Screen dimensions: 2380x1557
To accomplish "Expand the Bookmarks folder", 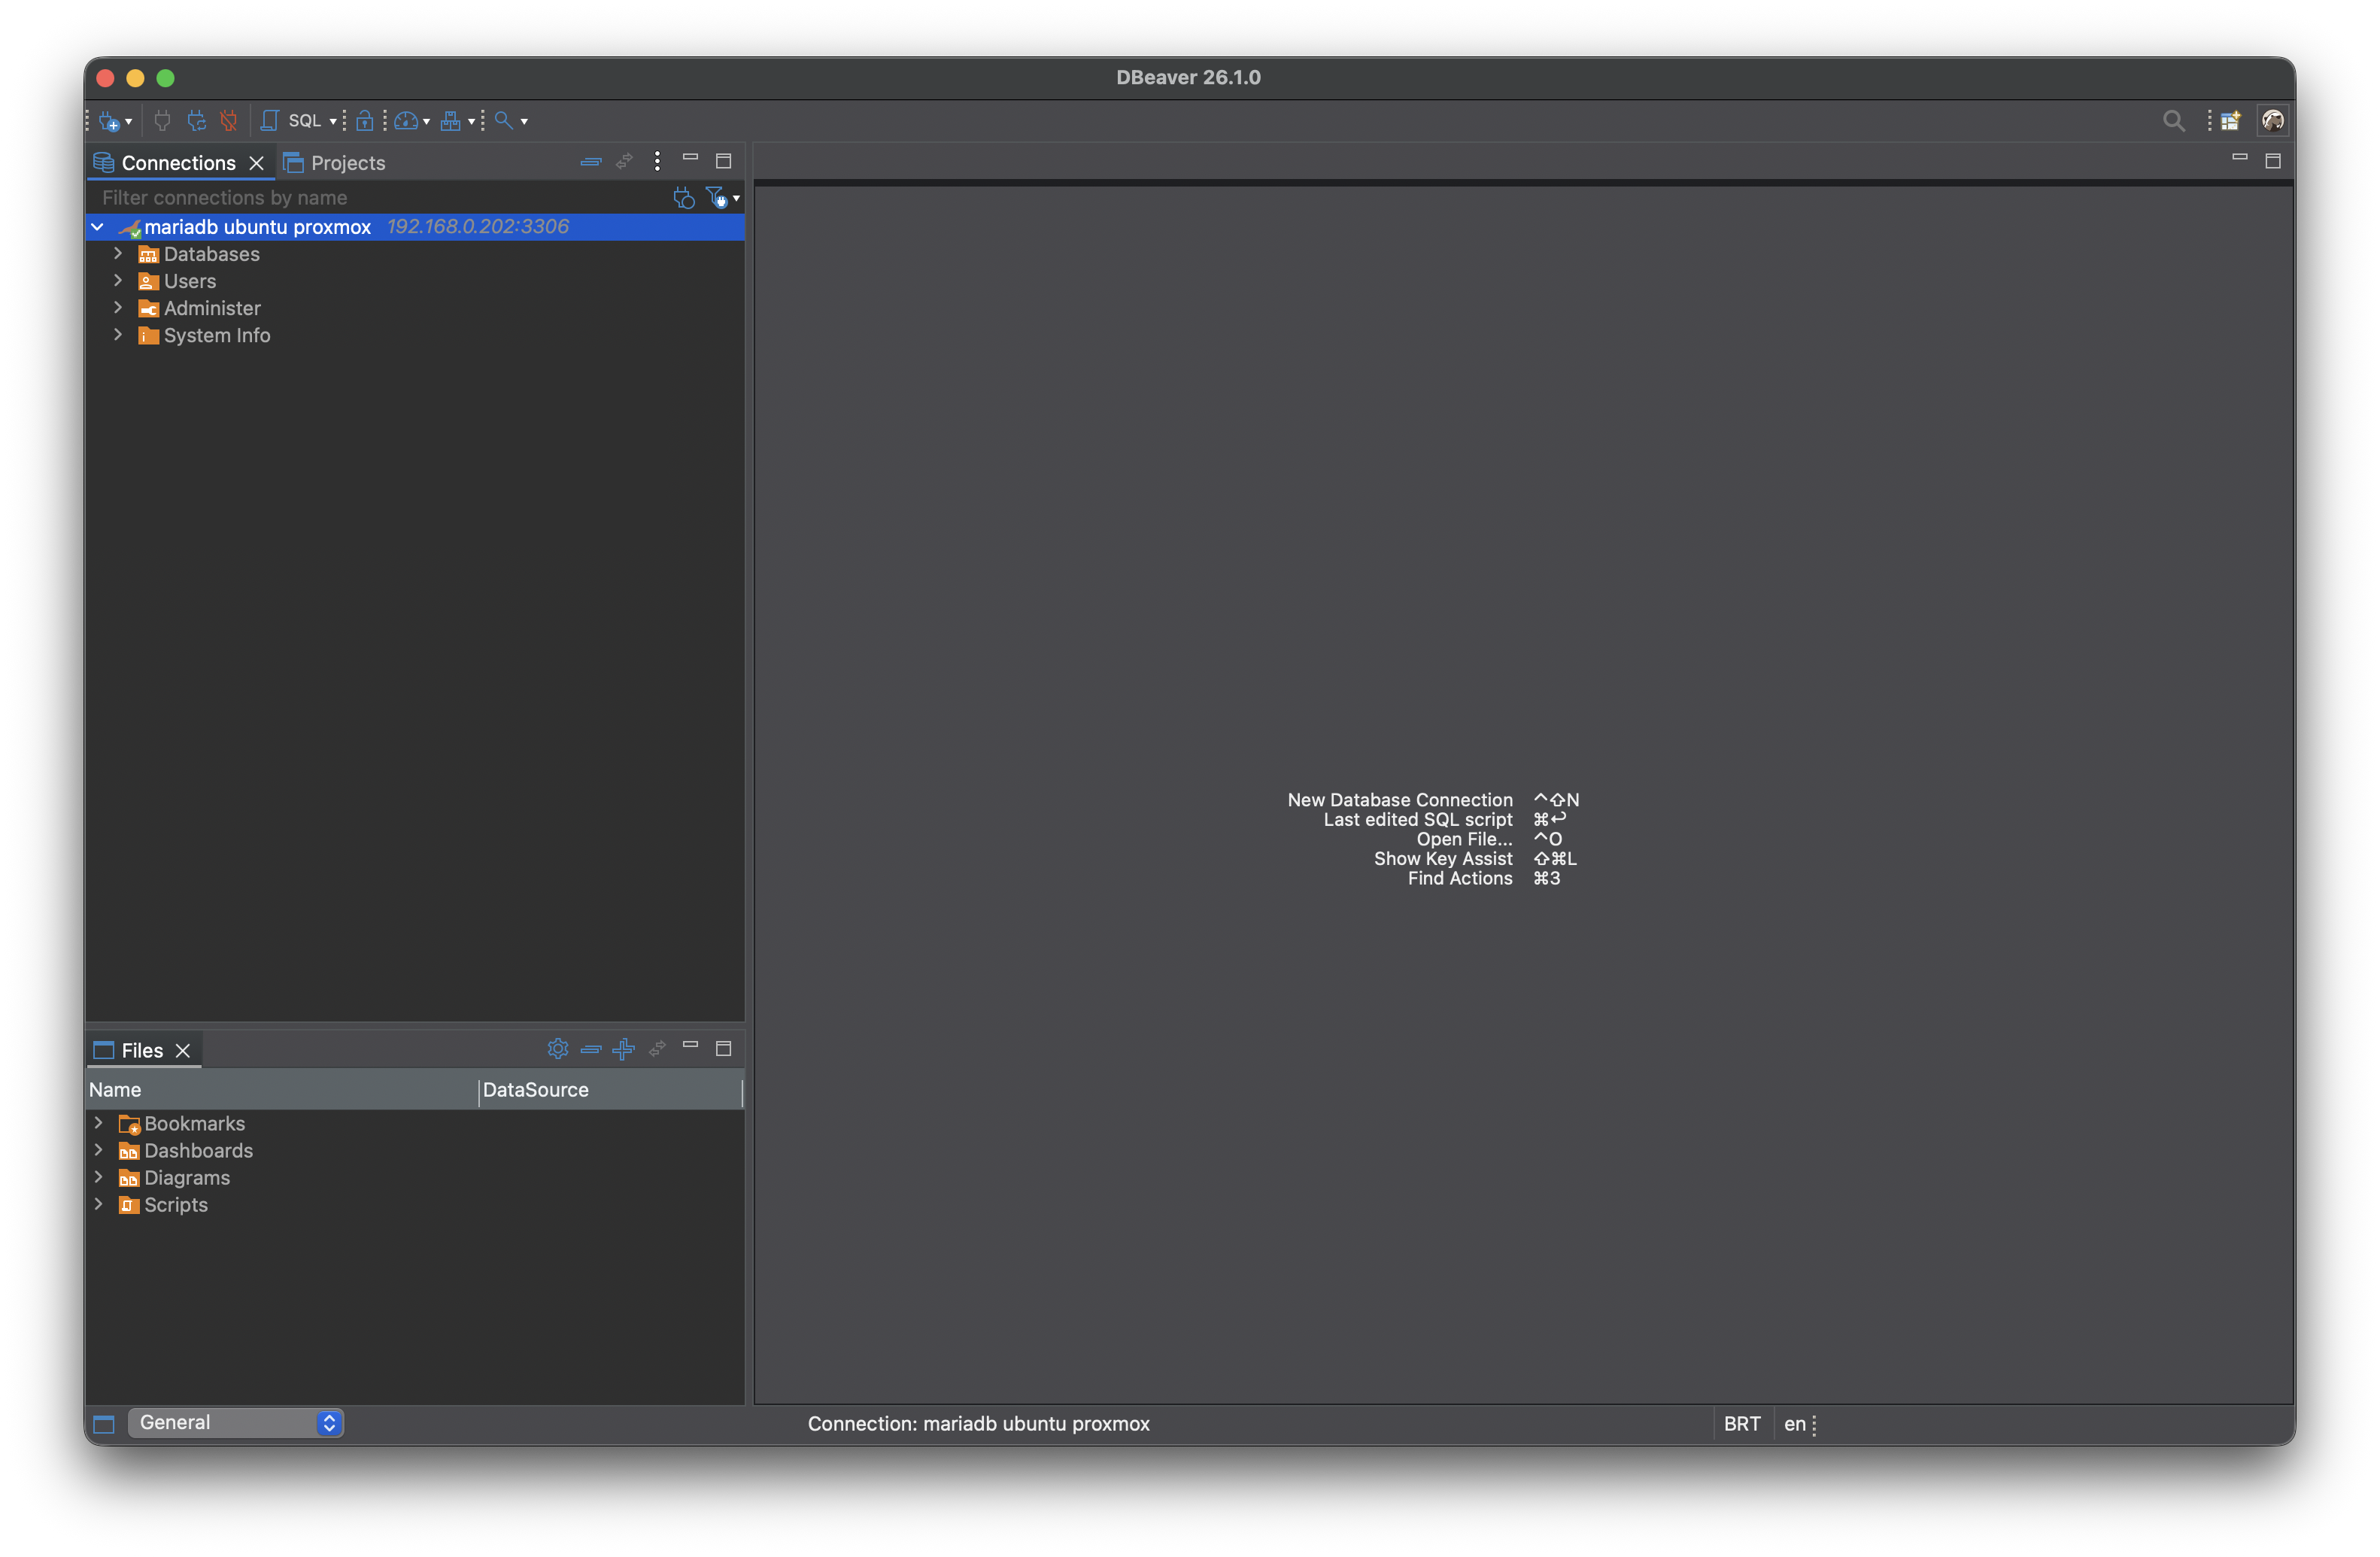I will (x=98, y=1123).
